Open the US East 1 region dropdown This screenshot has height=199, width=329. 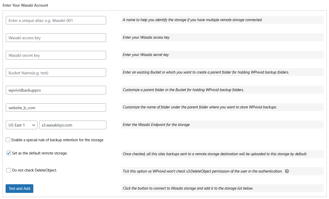click(x=22, y=125)
